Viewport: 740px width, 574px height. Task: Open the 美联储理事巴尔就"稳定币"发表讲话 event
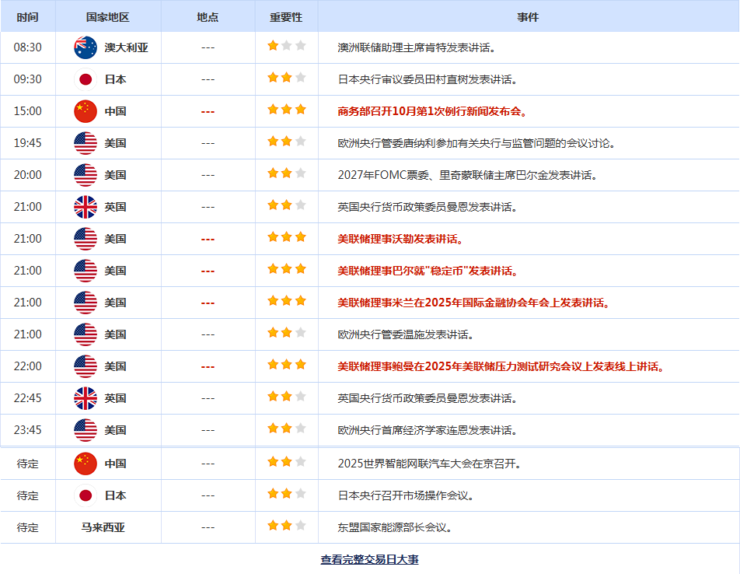[428, 271]
